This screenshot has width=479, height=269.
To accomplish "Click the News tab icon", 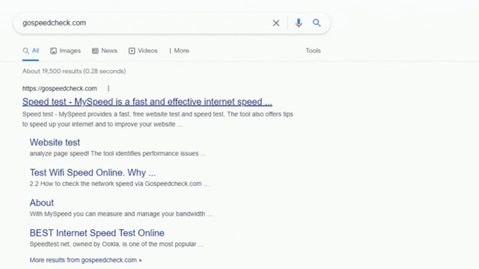I will pyautogui.click(x=95, y=51).
